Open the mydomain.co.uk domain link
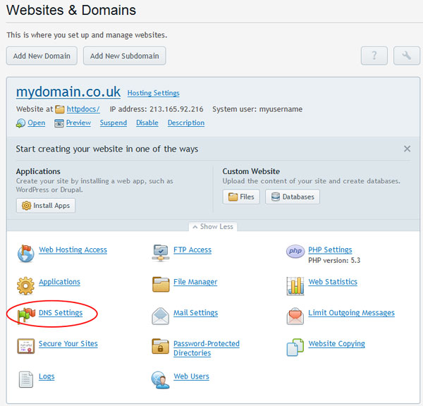 click(x=68, y=92)
